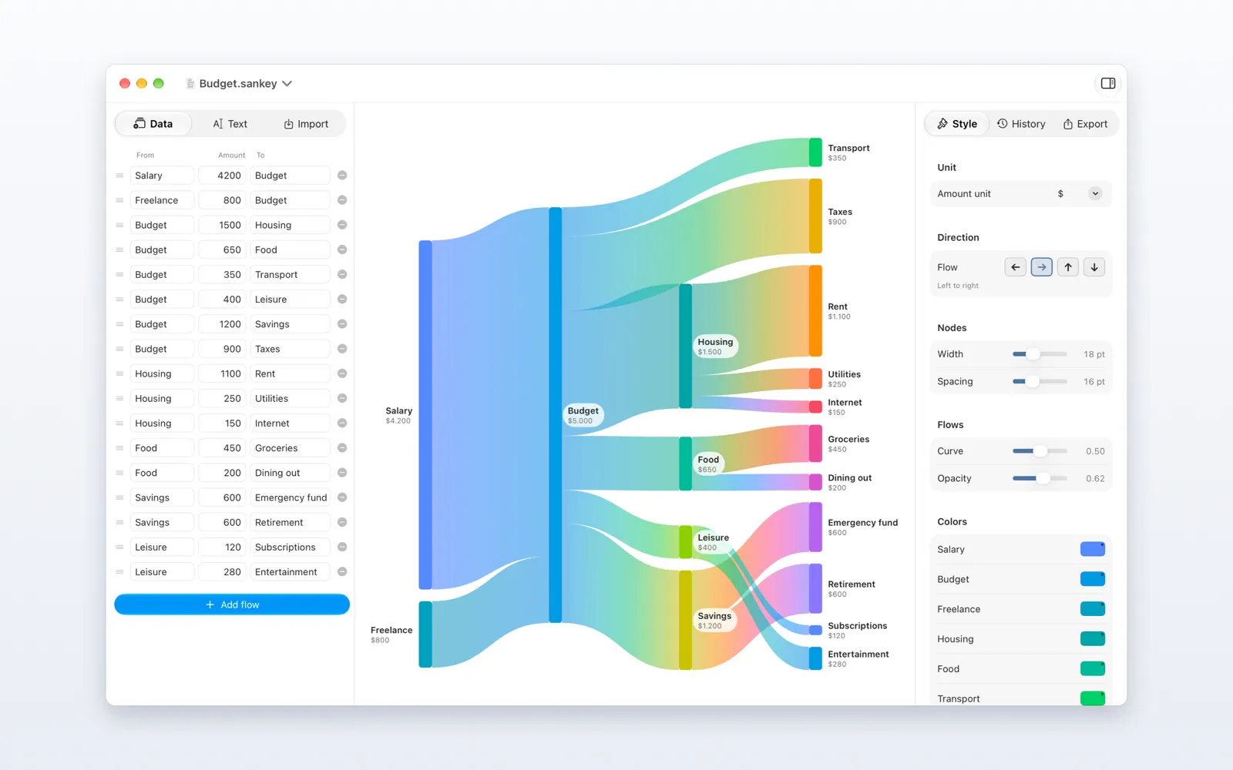1233x770 pixels.
Task: Delete the Budget to Savings flow
Action: (x=342, y=324)
